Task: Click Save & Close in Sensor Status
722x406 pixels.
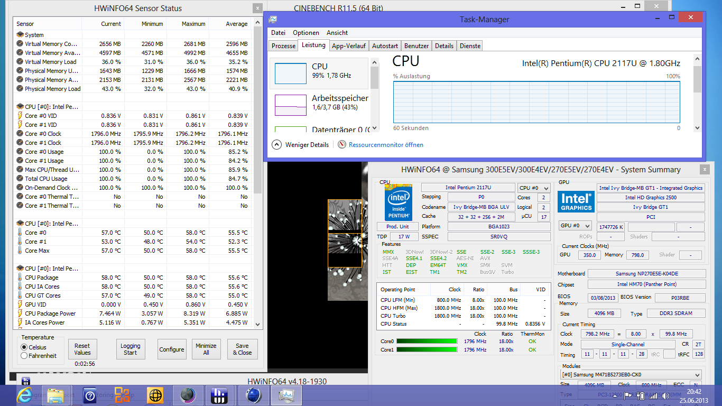Action: (x=243, y=349)
